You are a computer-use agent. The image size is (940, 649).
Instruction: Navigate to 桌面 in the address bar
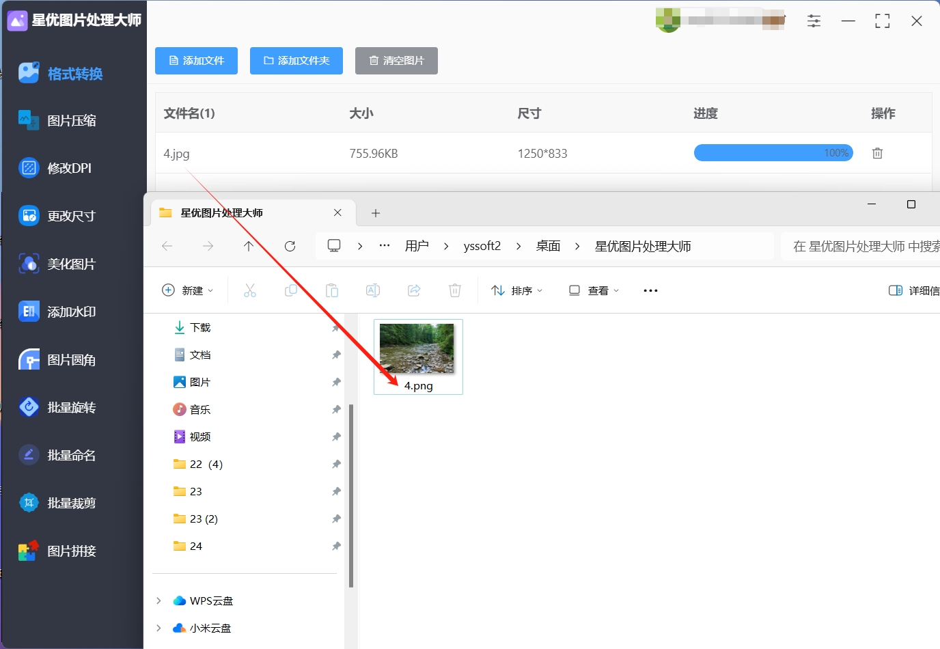click(548, 246)
